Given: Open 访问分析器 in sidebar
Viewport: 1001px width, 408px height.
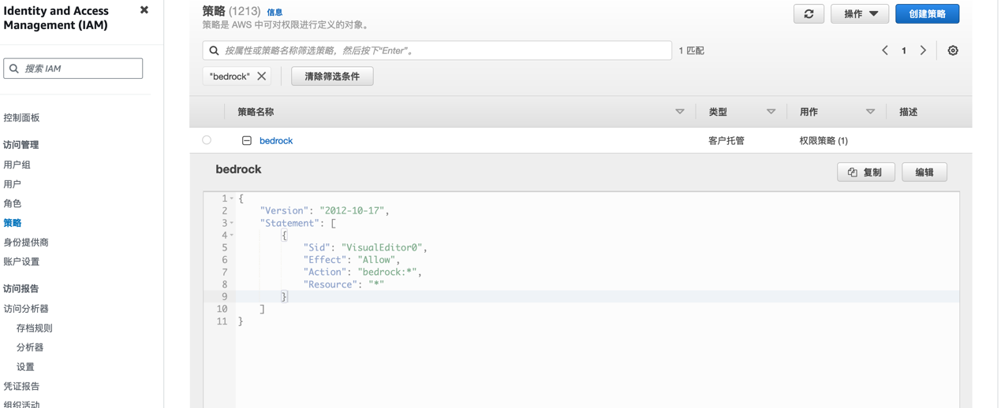Looking at the screenshot, I should tap(26, 309).
